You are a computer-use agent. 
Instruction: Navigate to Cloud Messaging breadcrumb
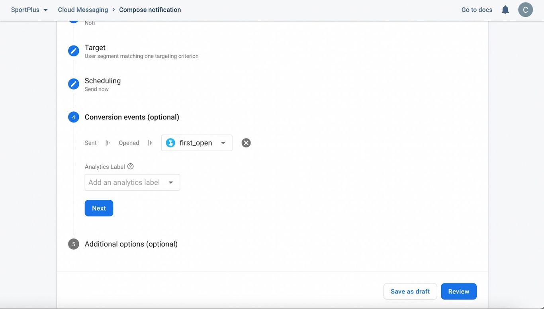[x=83, y=10]
